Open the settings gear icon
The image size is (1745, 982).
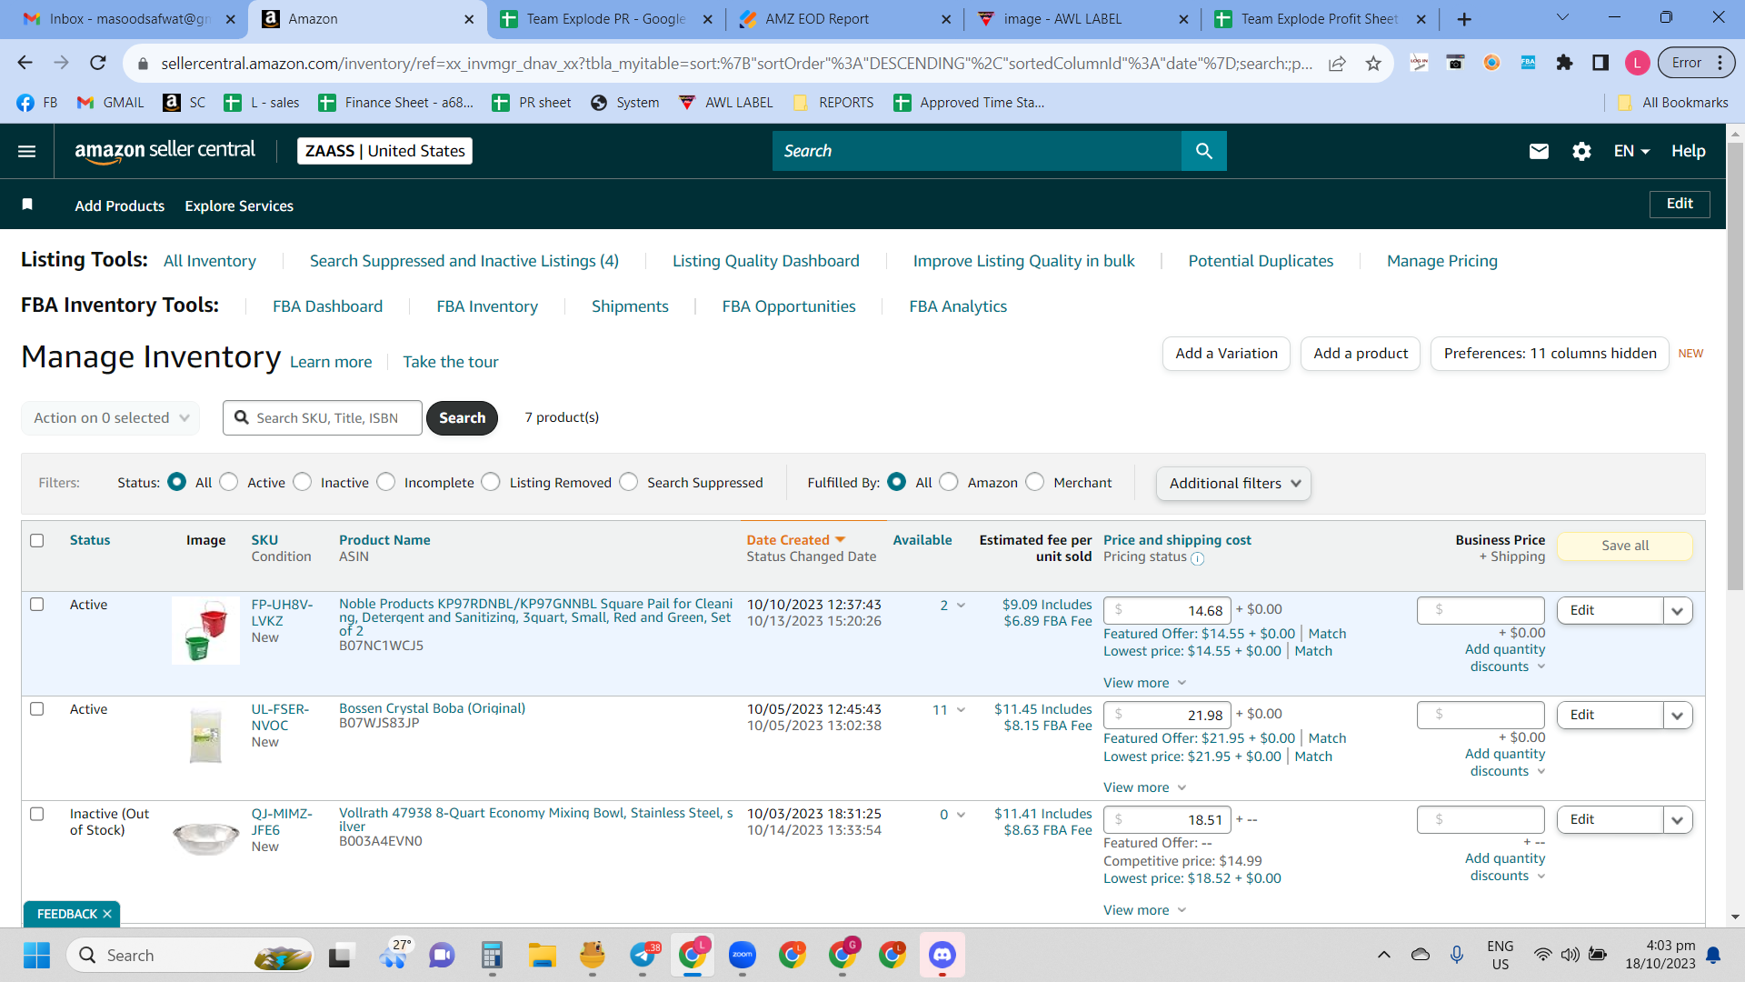point(1581,151)
